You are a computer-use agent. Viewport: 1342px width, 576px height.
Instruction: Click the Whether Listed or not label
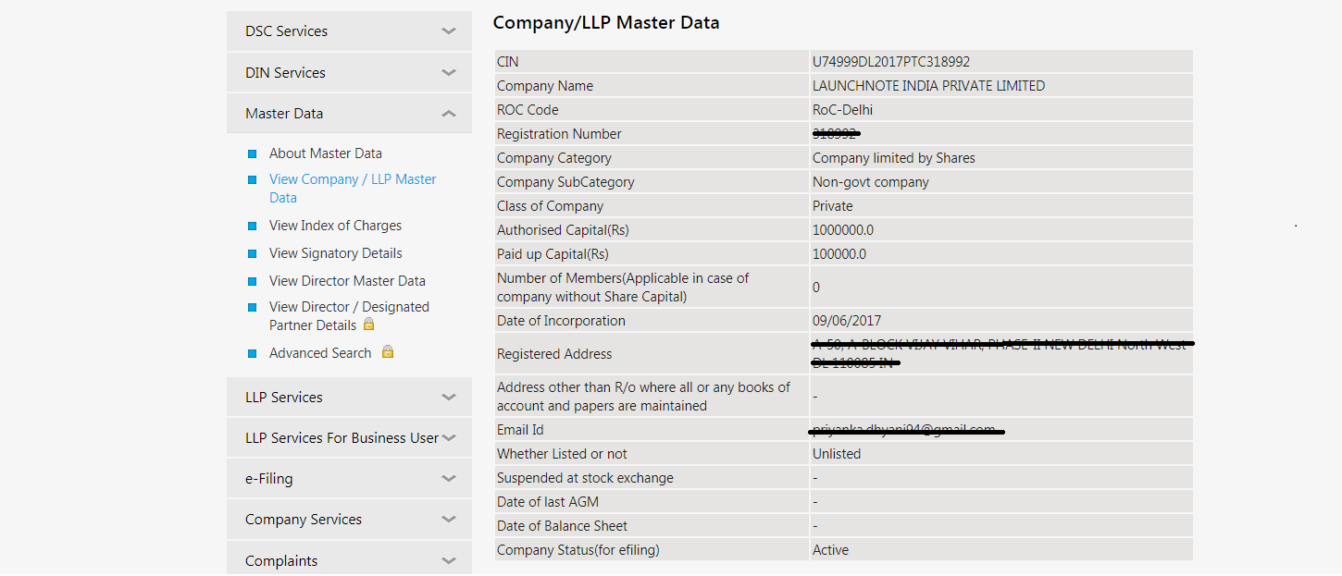(x=562, y=454)
